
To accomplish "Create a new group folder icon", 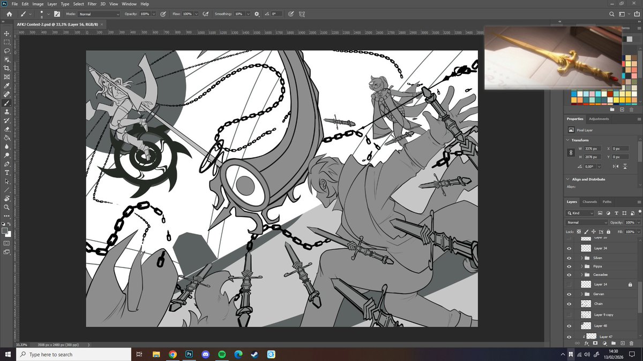I will [613, 343].
